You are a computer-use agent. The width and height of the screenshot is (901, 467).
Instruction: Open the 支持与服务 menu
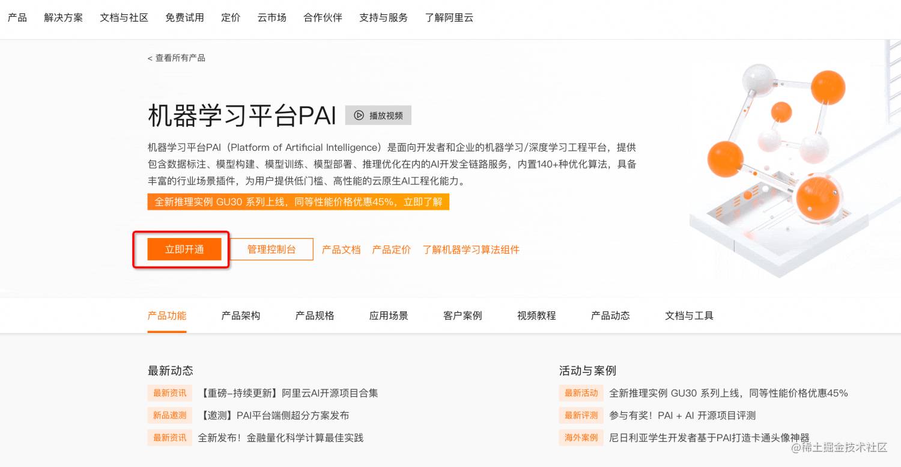point(384,17)
